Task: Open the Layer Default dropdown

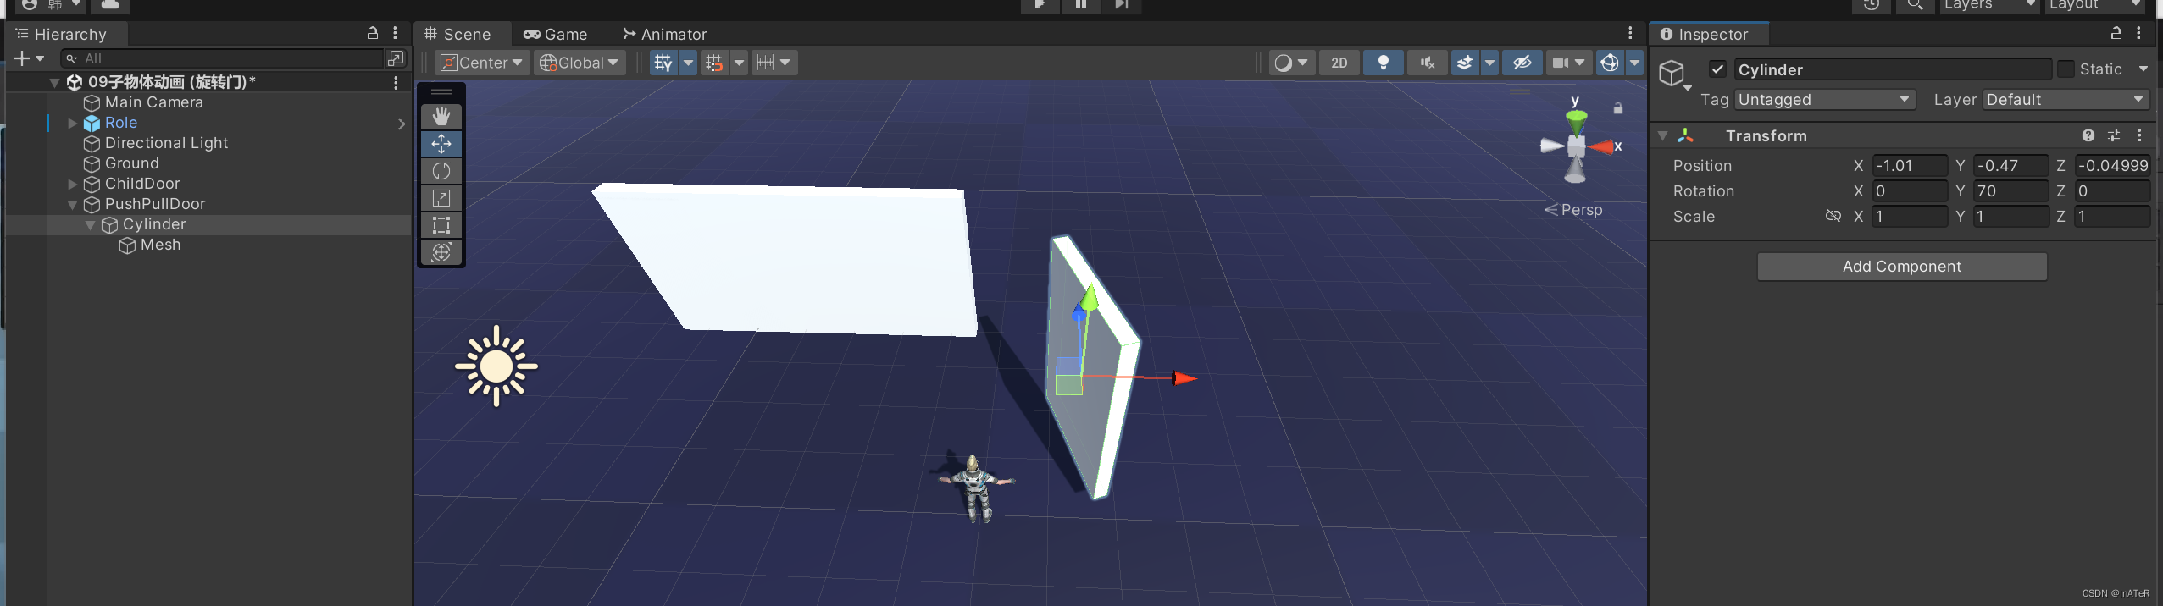Action: 2065,100
